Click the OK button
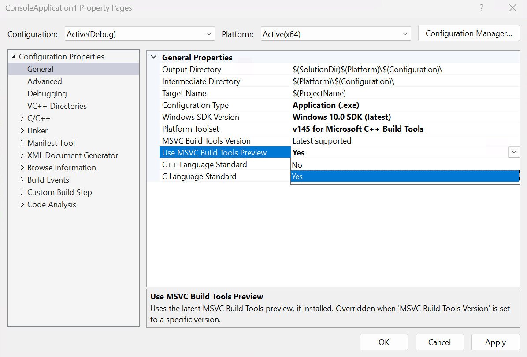The image size is (527, 357). tap(383, 342)
